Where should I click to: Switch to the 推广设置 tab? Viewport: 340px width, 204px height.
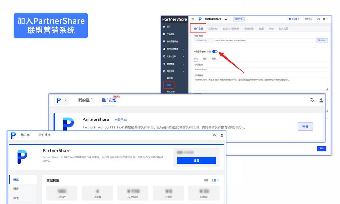coord(198,29)
